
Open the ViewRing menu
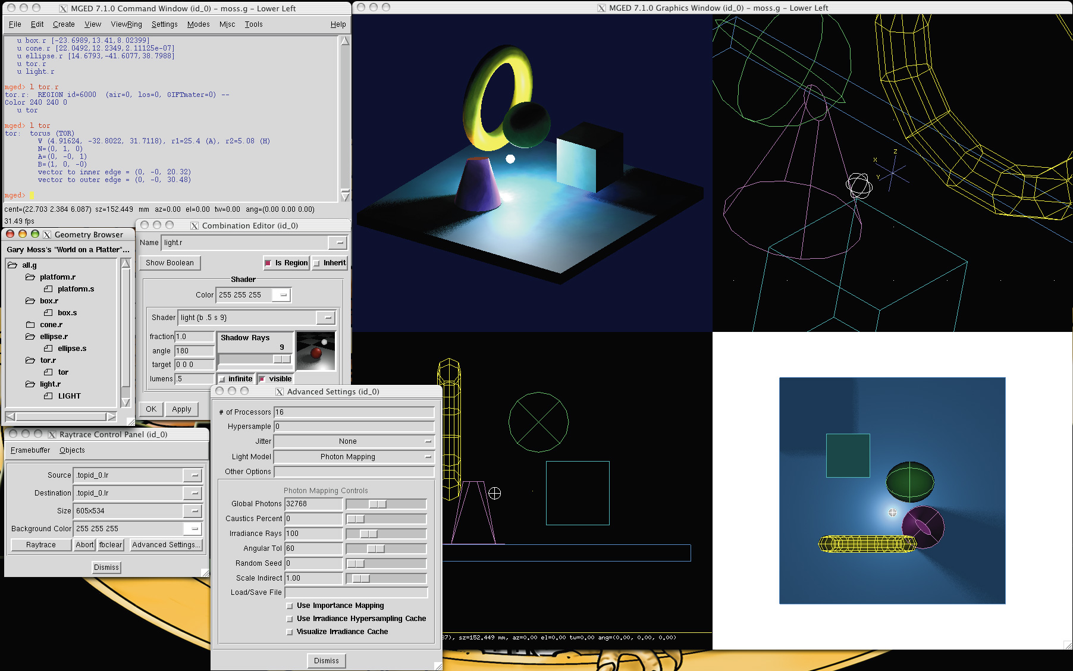point(126,24)
